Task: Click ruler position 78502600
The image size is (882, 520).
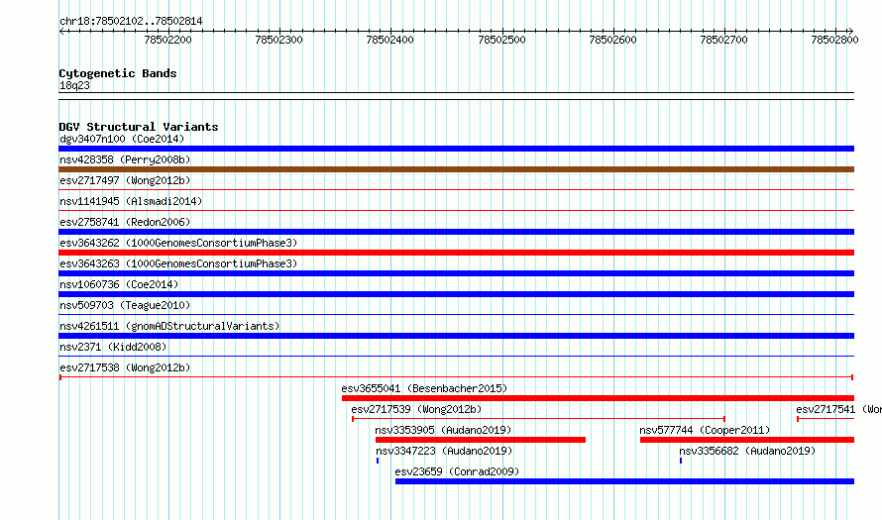Action: (x=612, y=40)
